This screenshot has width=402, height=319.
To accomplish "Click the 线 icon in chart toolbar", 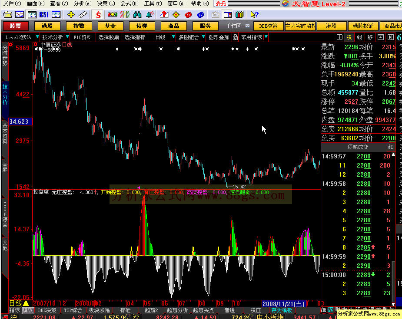I will 360,37.
